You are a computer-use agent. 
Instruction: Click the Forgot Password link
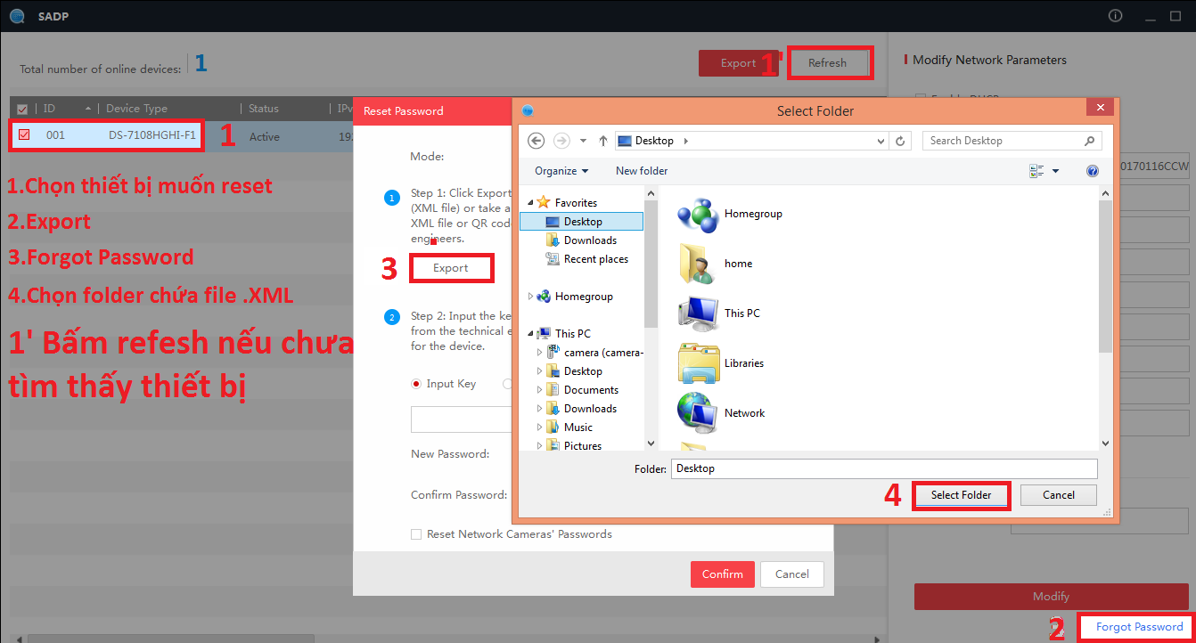[x=1139, y=627]
